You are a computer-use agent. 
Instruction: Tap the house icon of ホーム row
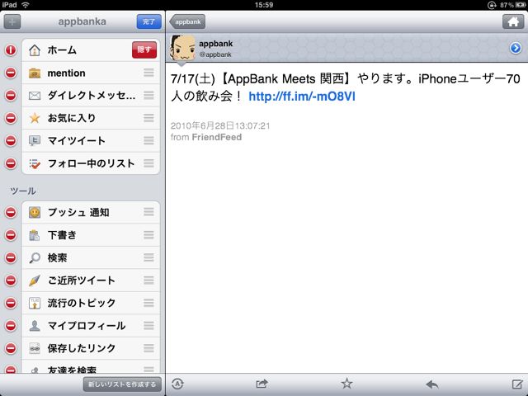pyautogui.click(x=35, y=50)
